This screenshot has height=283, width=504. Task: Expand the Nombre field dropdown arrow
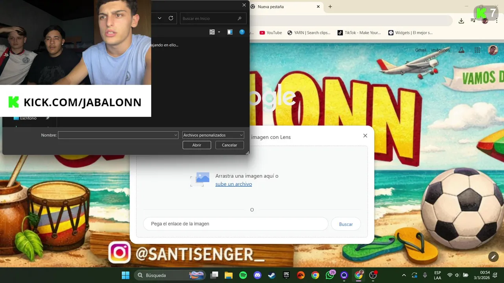click(x=176, y=135)
